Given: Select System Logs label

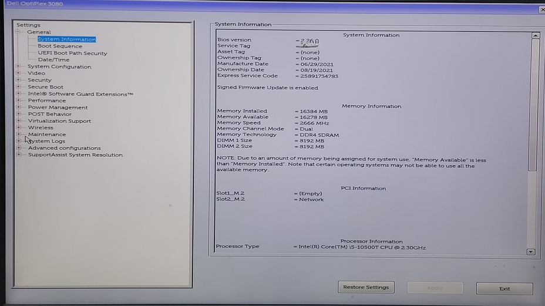Looking at the screenshot, I should click(x=46, y=141).
